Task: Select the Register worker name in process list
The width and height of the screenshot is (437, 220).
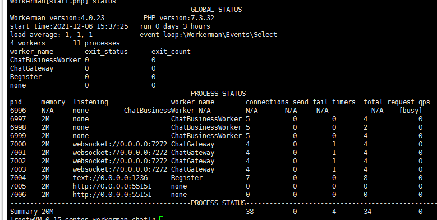Action: tap(187, 178)
